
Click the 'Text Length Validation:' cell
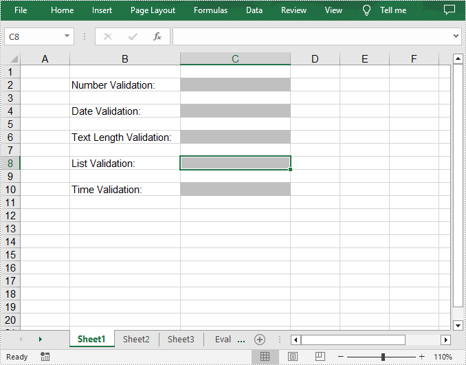pyautogui.click(x=125, y=137)
